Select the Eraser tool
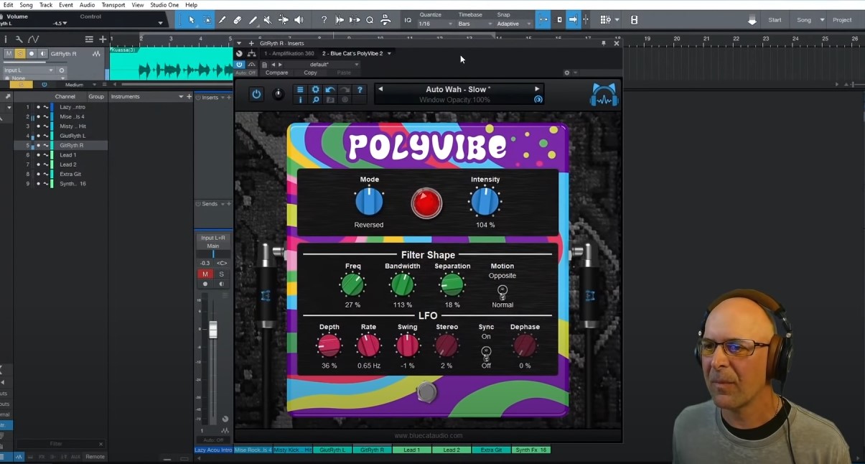This screenshot has width=865, height=464. coord(237,20)
